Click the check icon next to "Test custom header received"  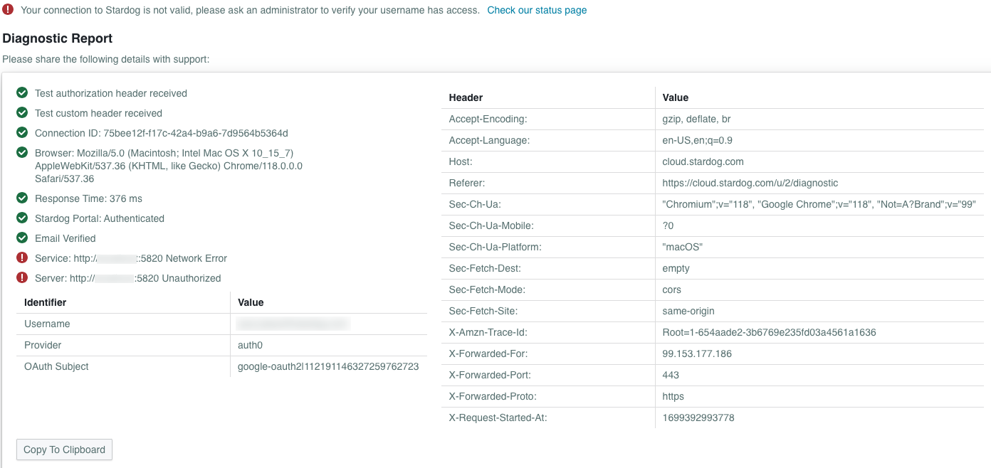(x=21, y=112)
